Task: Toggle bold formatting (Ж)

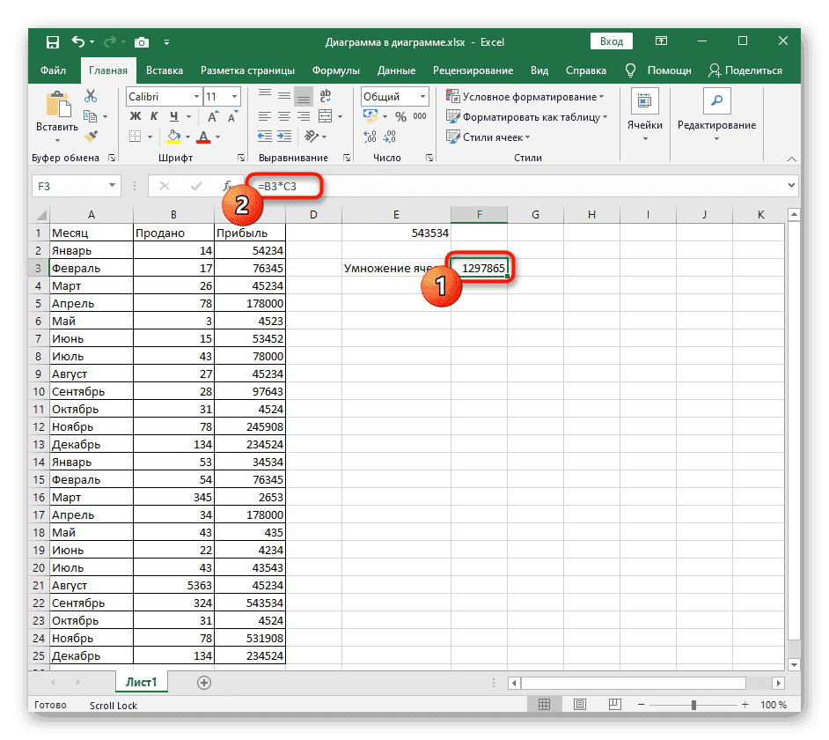Action: pos(134,116)
